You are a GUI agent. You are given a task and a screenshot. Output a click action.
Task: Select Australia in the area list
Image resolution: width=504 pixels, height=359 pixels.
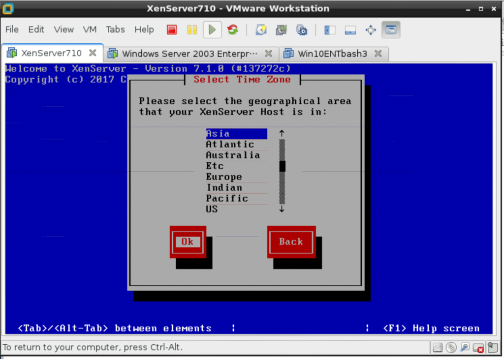(x=236, y=155)
